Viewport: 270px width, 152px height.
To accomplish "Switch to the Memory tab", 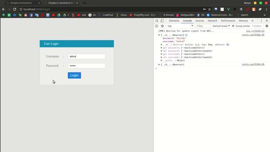I will (243, 21).
